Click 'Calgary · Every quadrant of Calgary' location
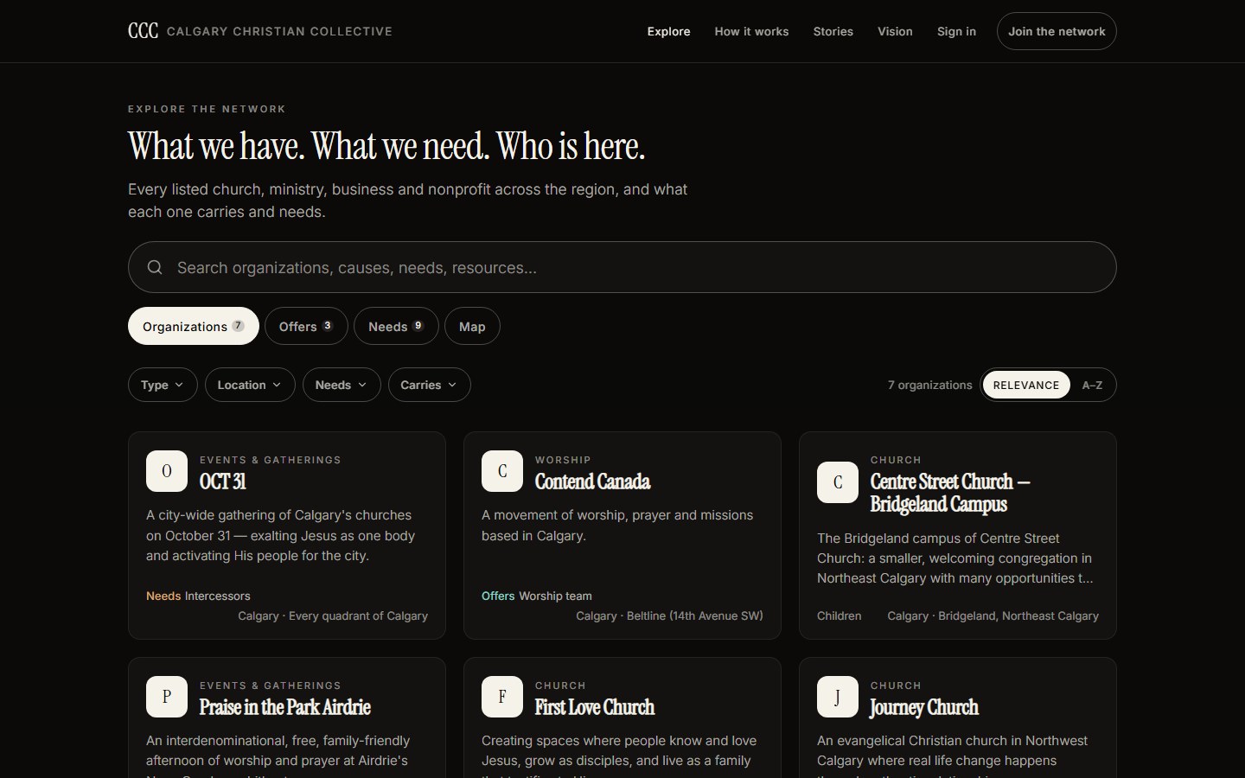The width and height of the screenshot is (1245, 778). (x=333, y=615)
